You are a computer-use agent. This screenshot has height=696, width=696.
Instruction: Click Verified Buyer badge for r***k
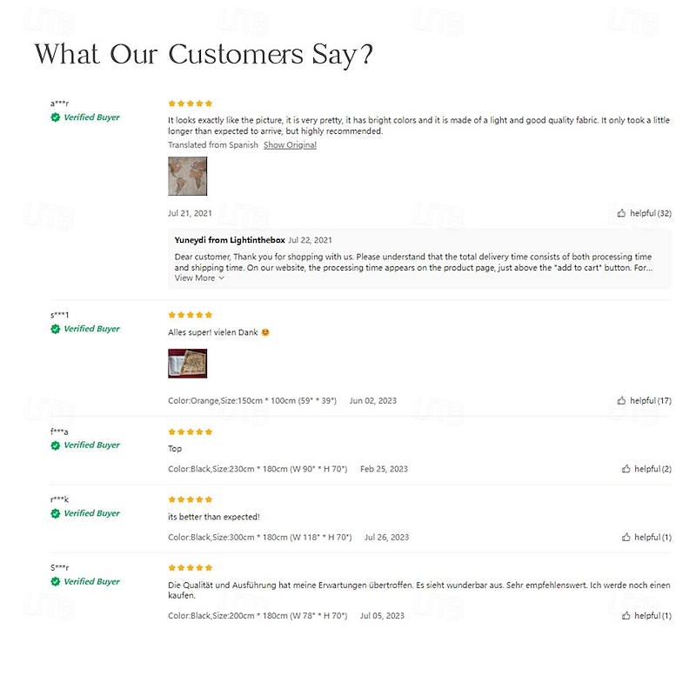coord(56,513)
